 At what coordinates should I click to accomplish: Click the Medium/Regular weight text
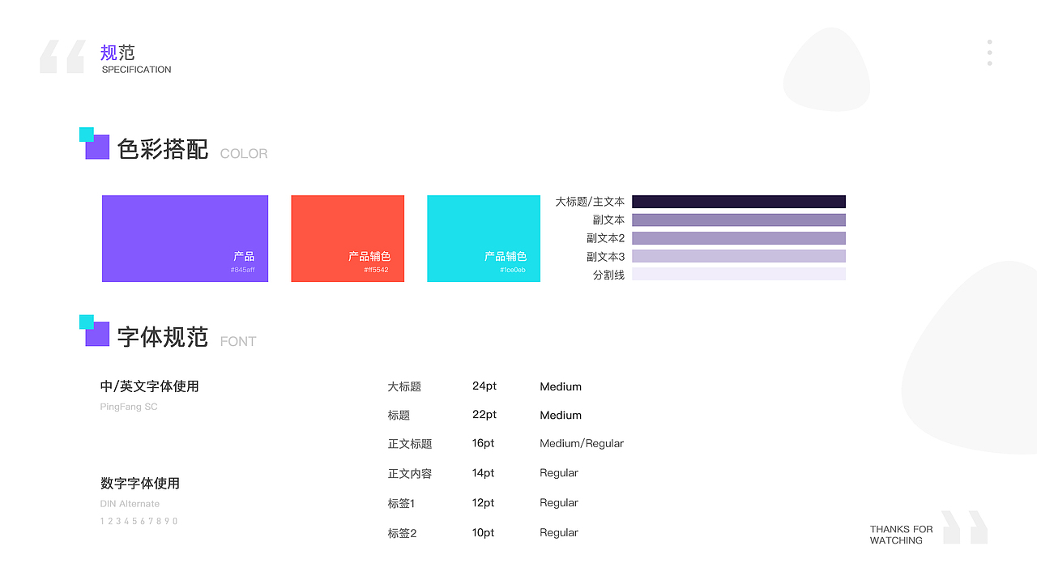(582, 444)
